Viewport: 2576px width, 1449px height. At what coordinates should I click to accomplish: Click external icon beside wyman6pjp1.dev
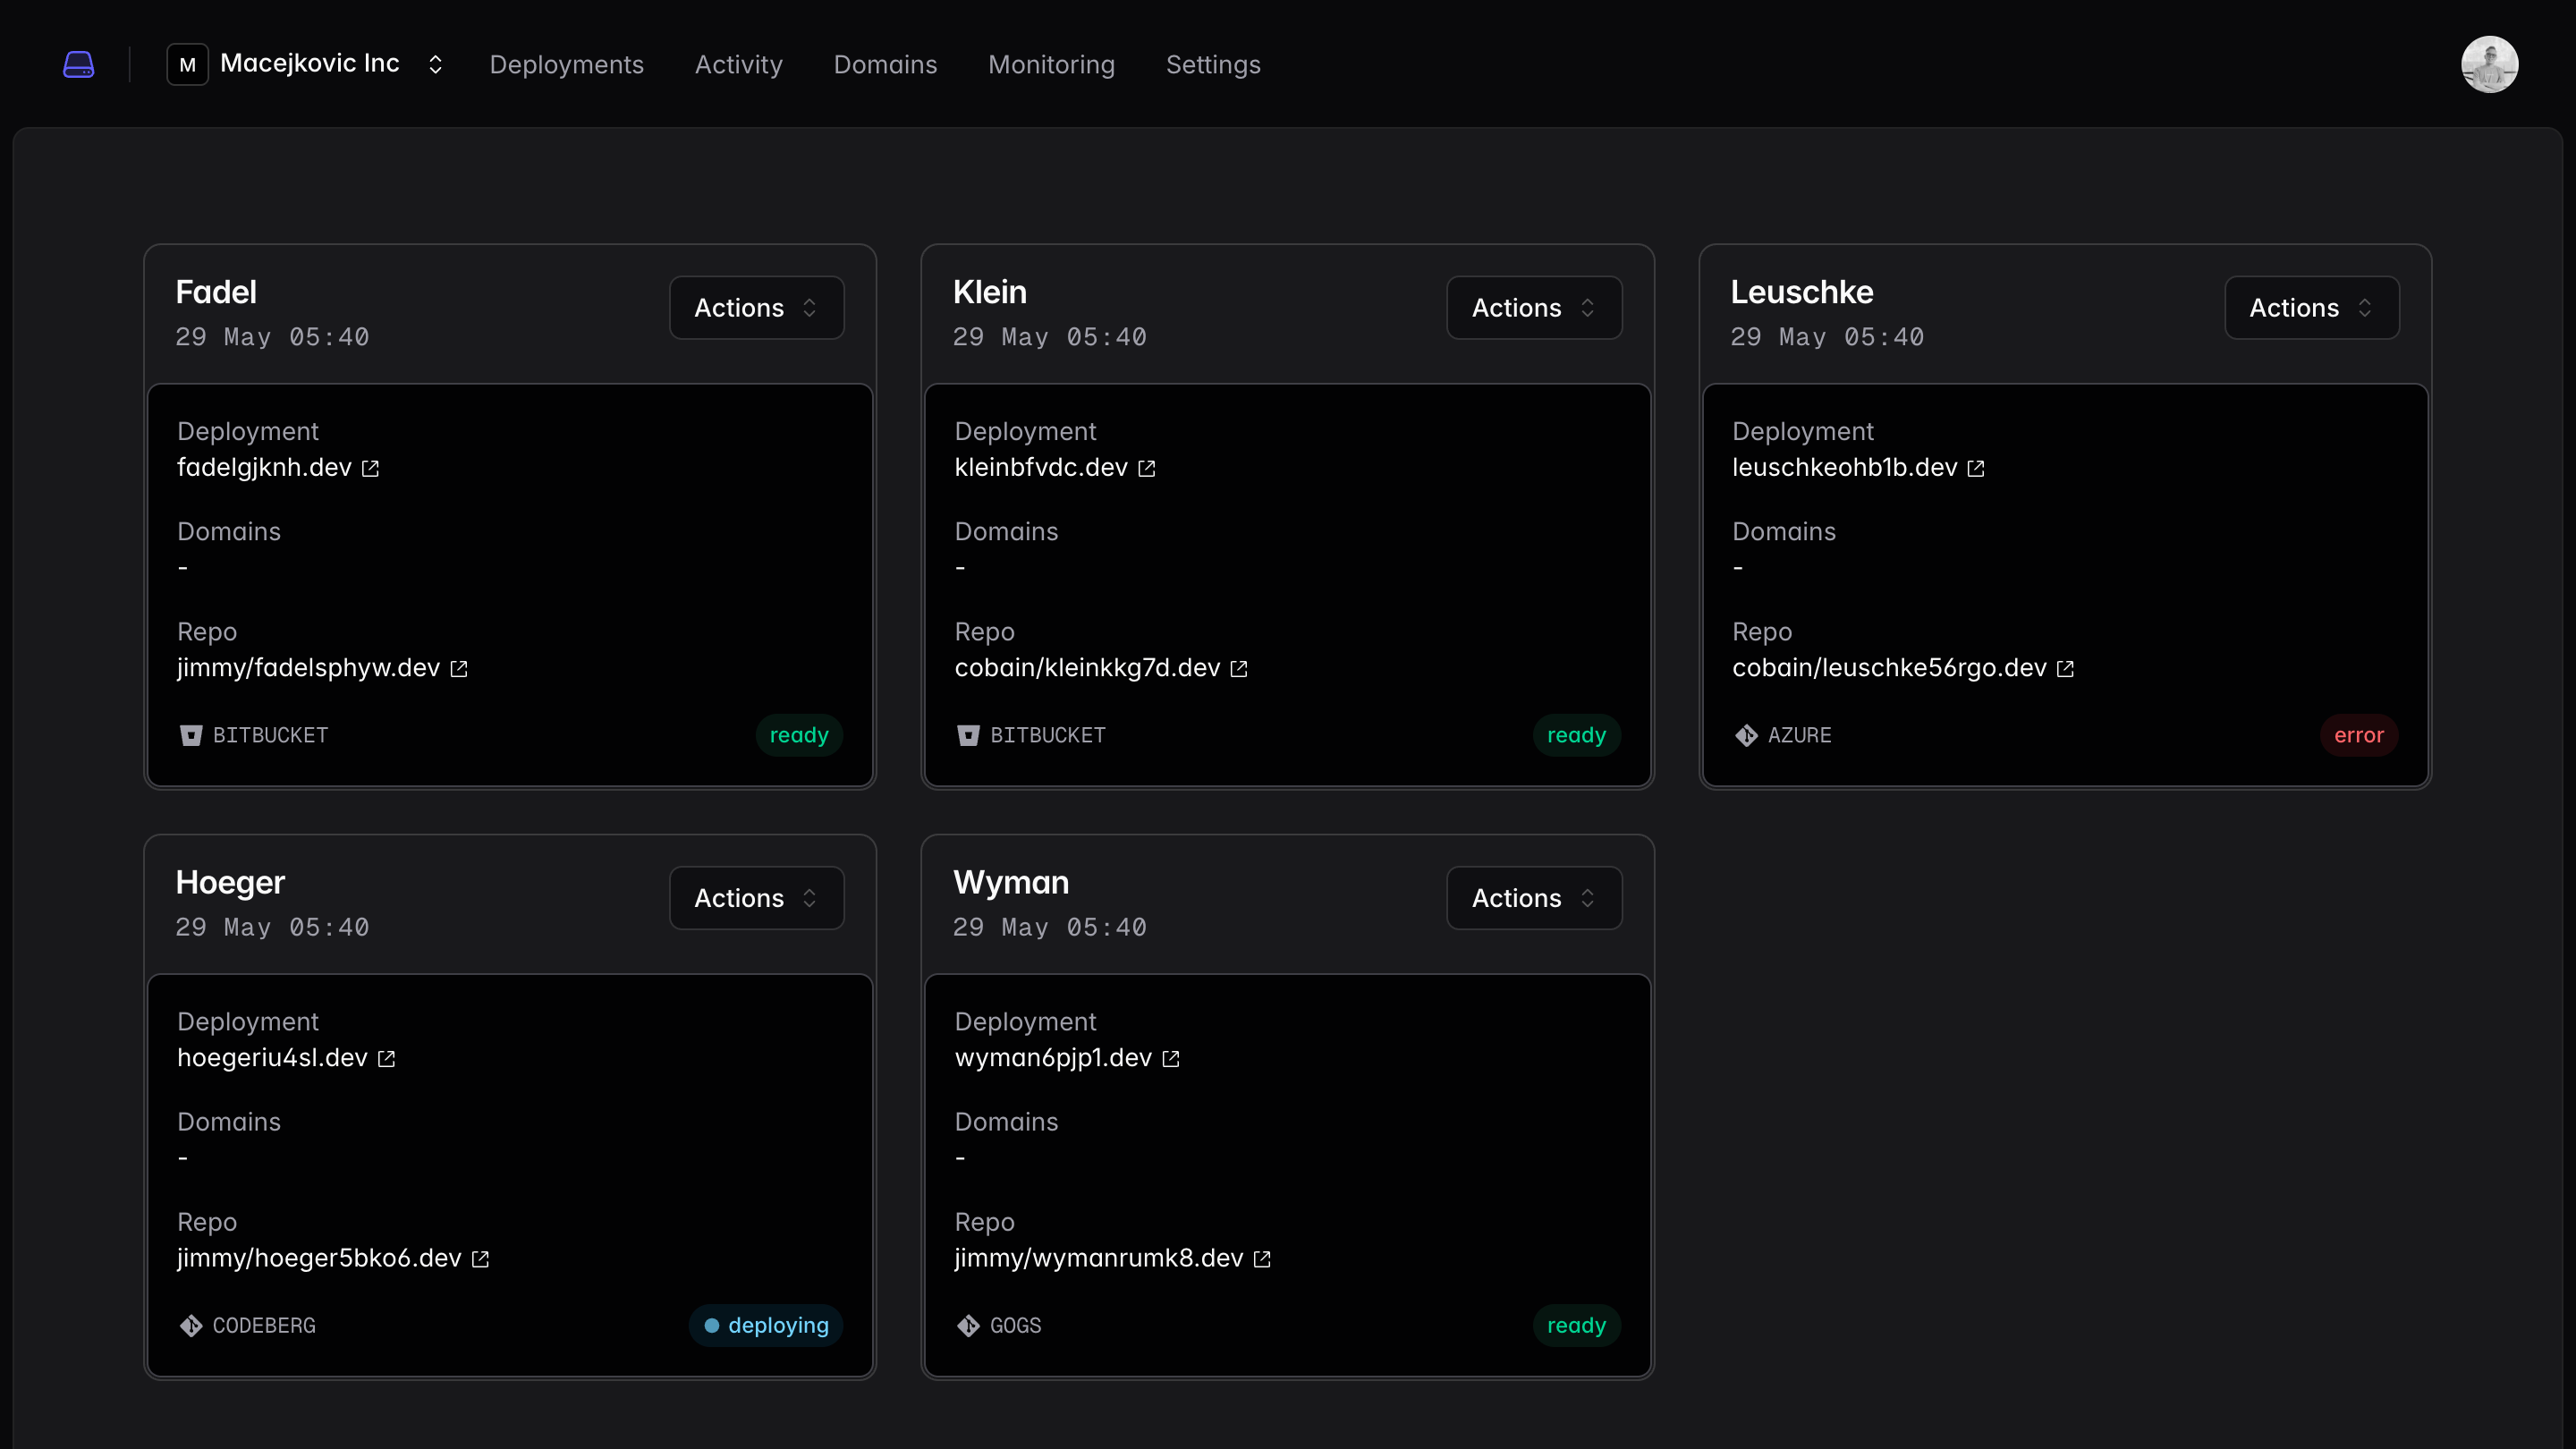tap(1171, 1059)
